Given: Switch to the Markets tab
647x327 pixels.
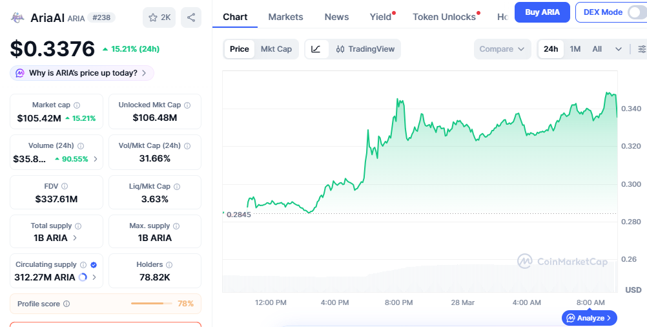Looking at the screenshot, I should point(285,17).
